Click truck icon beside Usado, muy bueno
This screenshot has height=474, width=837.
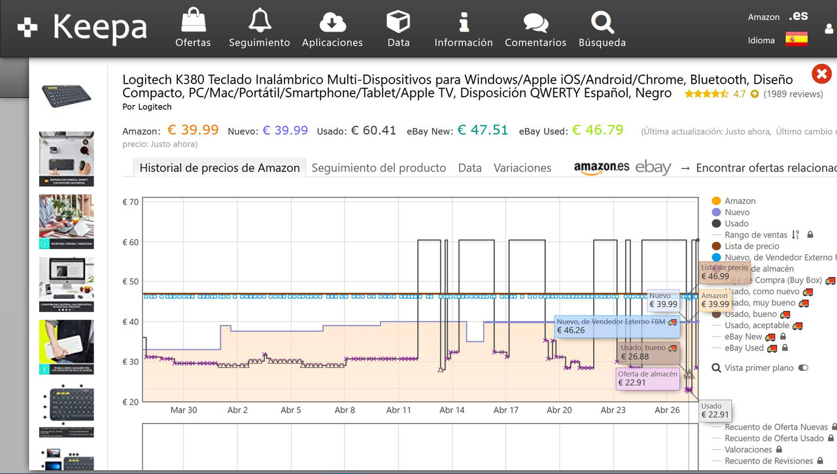pos(804,303)
